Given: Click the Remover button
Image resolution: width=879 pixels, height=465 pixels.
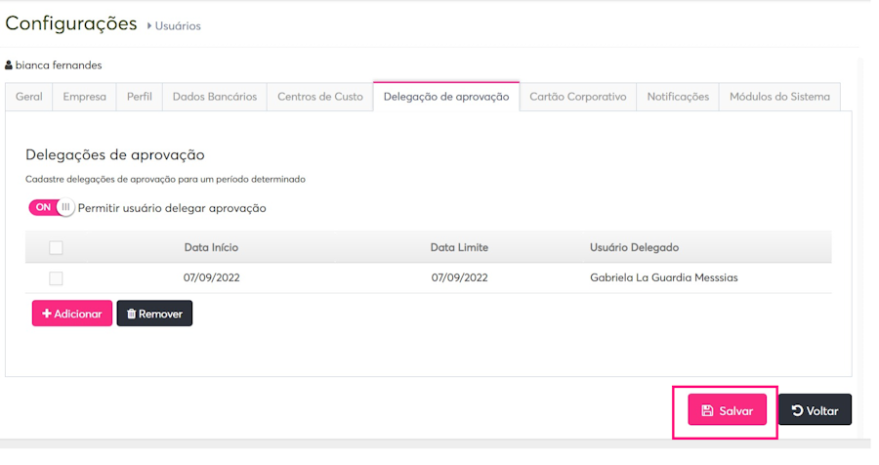Looking at the screenshot, I should [x=154, y=314].
